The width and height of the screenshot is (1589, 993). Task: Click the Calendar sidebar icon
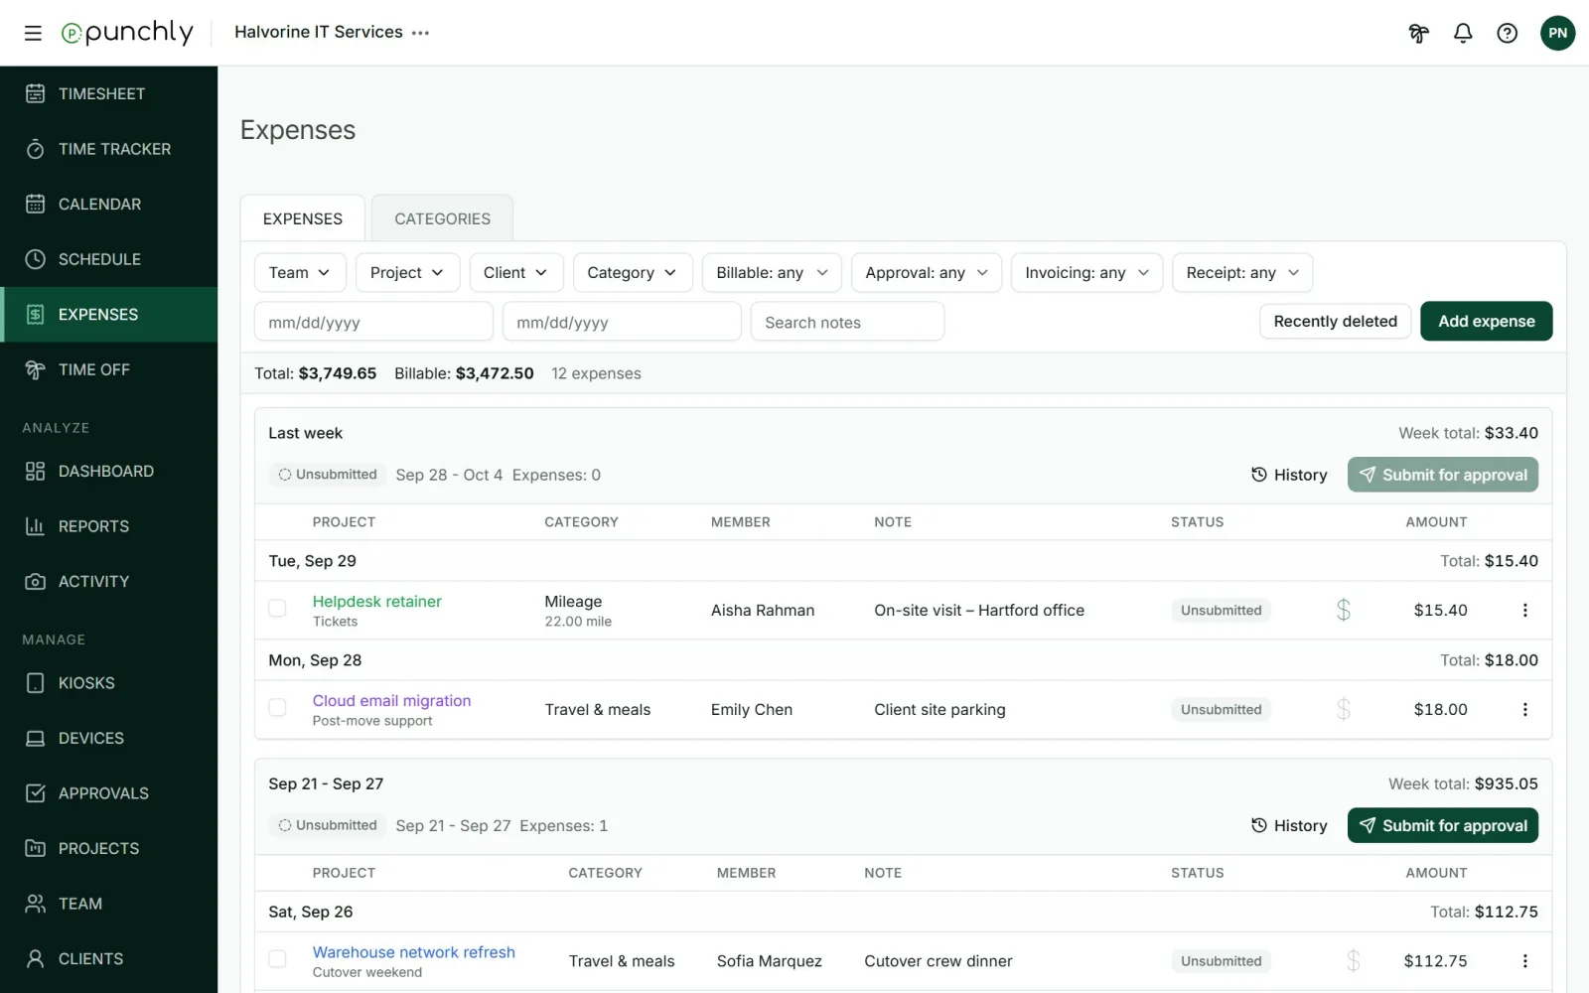[35, 204]
